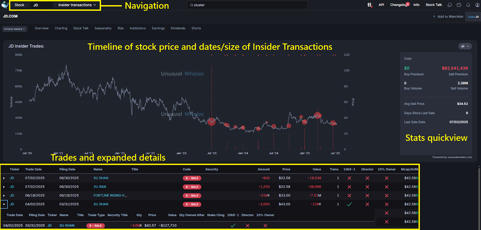Click 10% Owner X mark in expanded detail row

coord(265,225)
